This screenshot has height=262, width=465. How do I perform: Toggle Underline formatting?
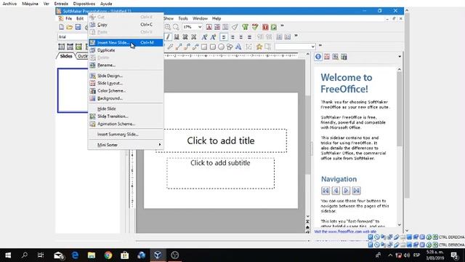coord(177,37)
